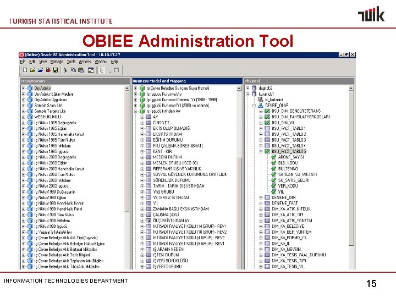
Task: Expand the Sample Targets Lite catalog
Action: 24,111
